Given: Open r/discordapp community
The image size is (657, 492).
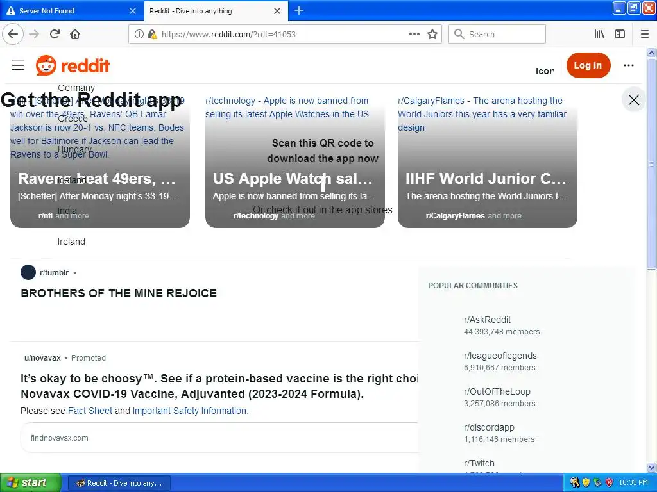Looking at the screenshot, I should (489, 428).
